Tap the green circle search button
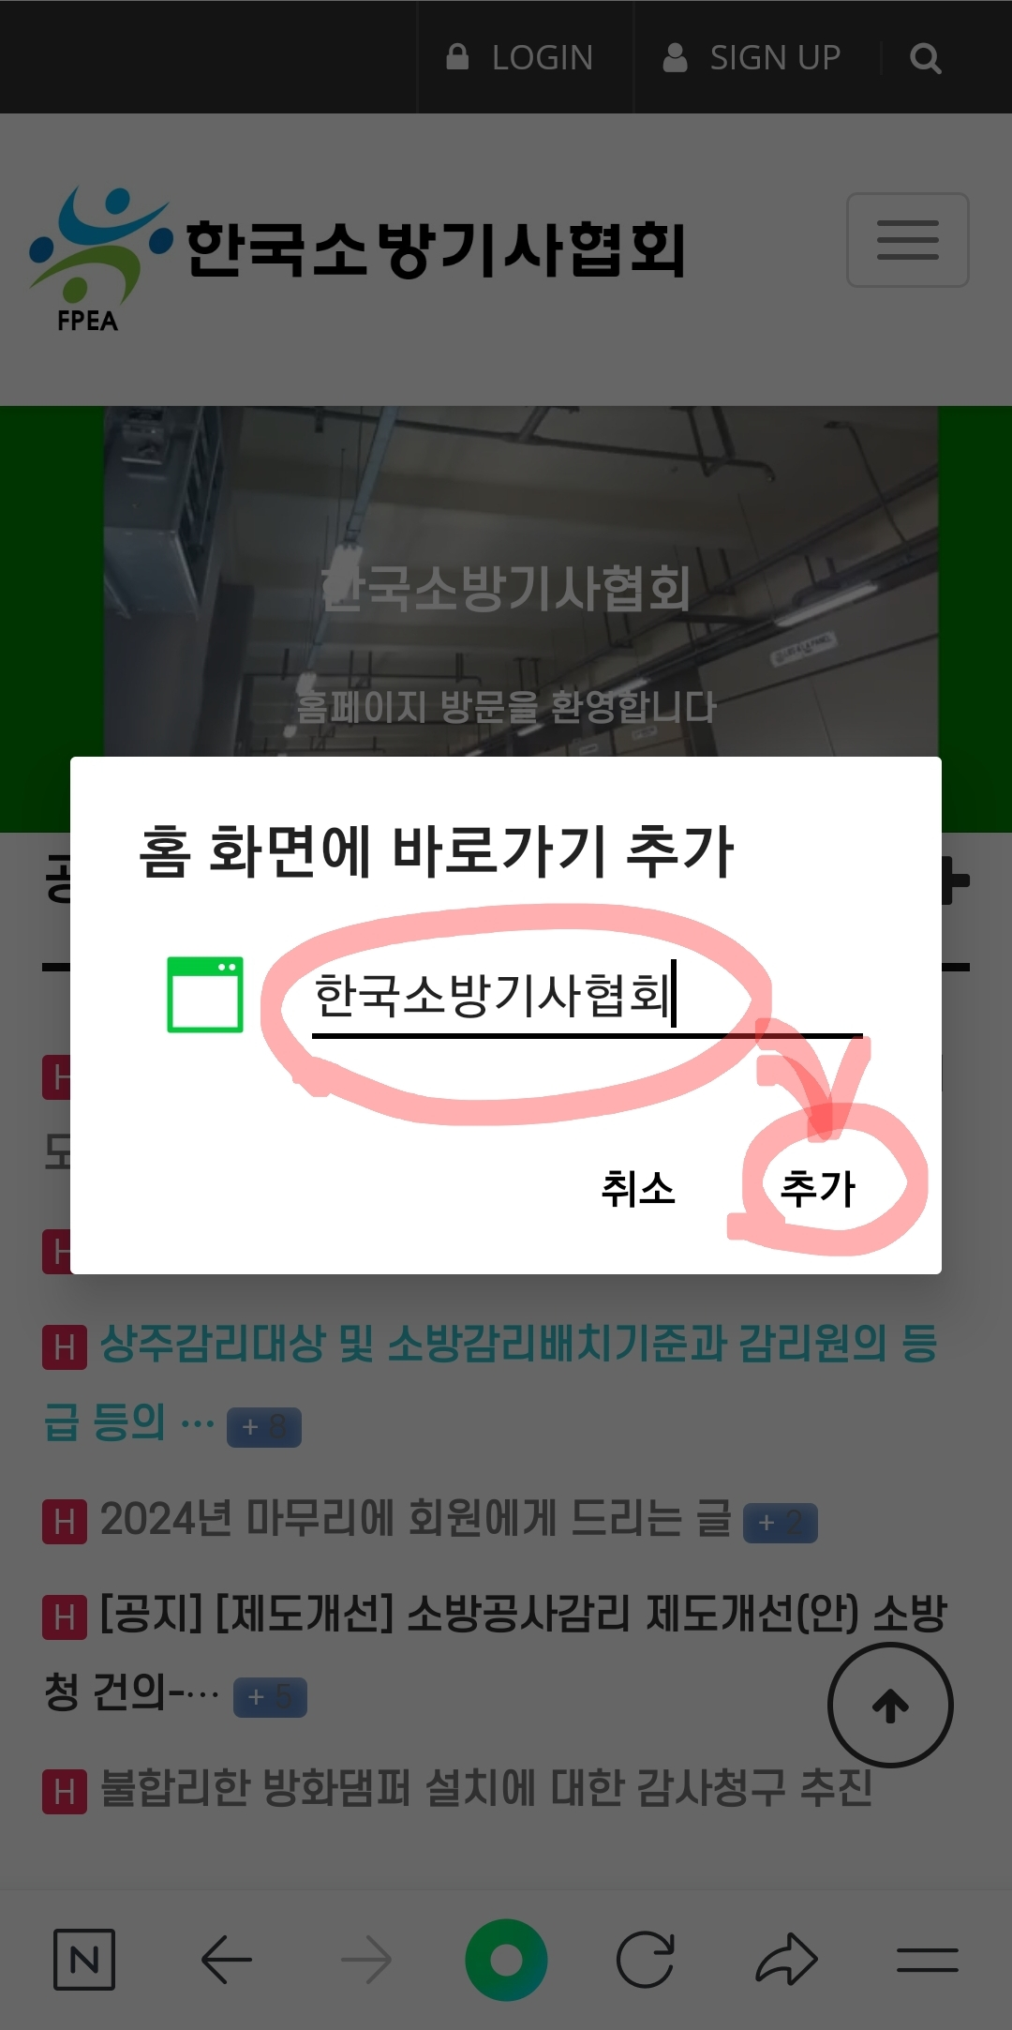The height and width of the screenshot is (2030, 1012). click(506, 1960)
